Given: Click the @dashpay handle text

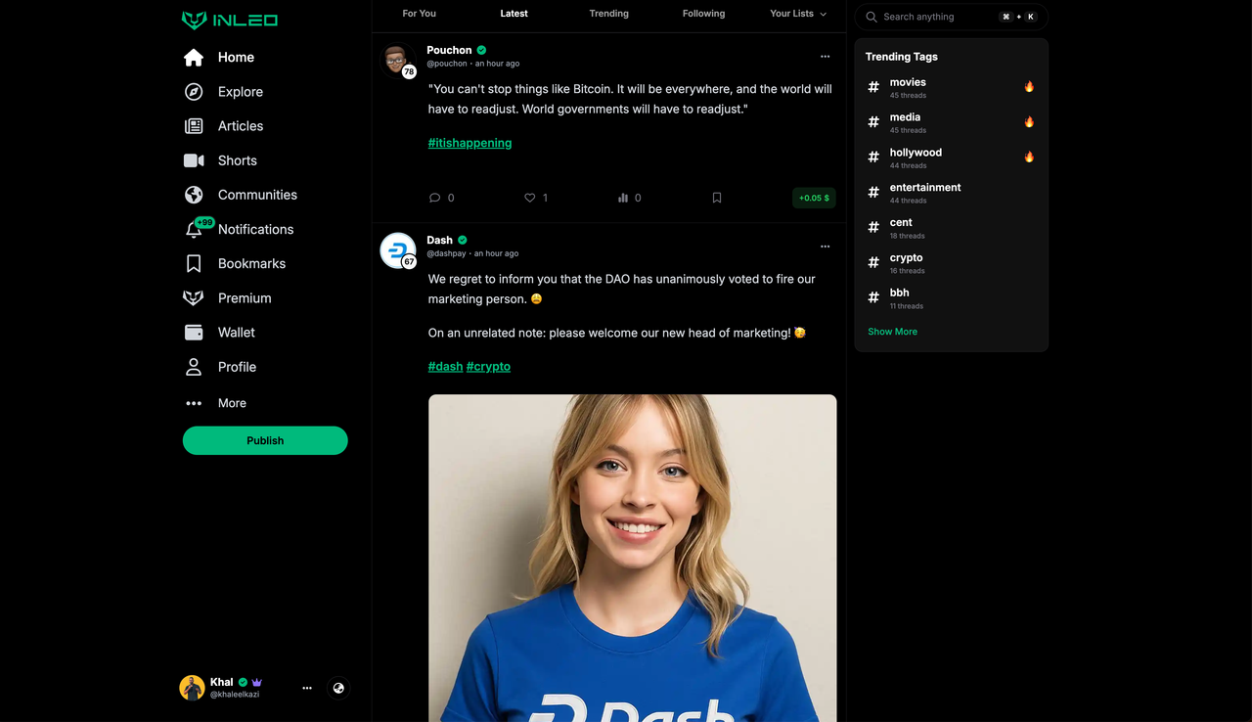Looking at the screenshot, I should 447,253.
